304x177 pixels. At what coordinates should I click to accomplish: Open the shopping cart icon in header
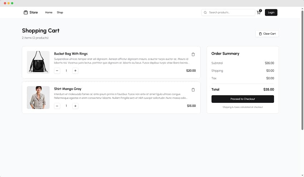coord(259,12)
